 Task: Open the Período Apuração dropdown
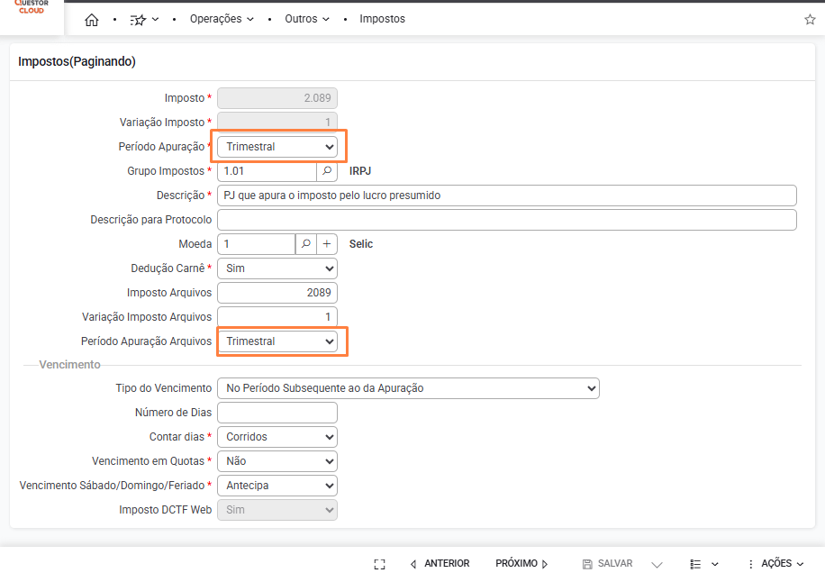tap(277, 146)
